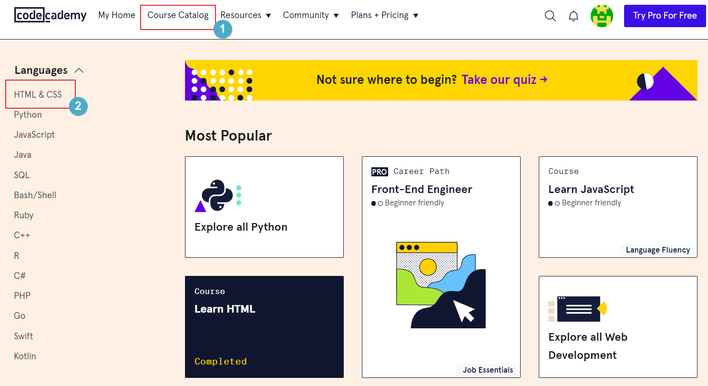Select Python in Languages list
708x386 pixels.
tap(28, 115)
